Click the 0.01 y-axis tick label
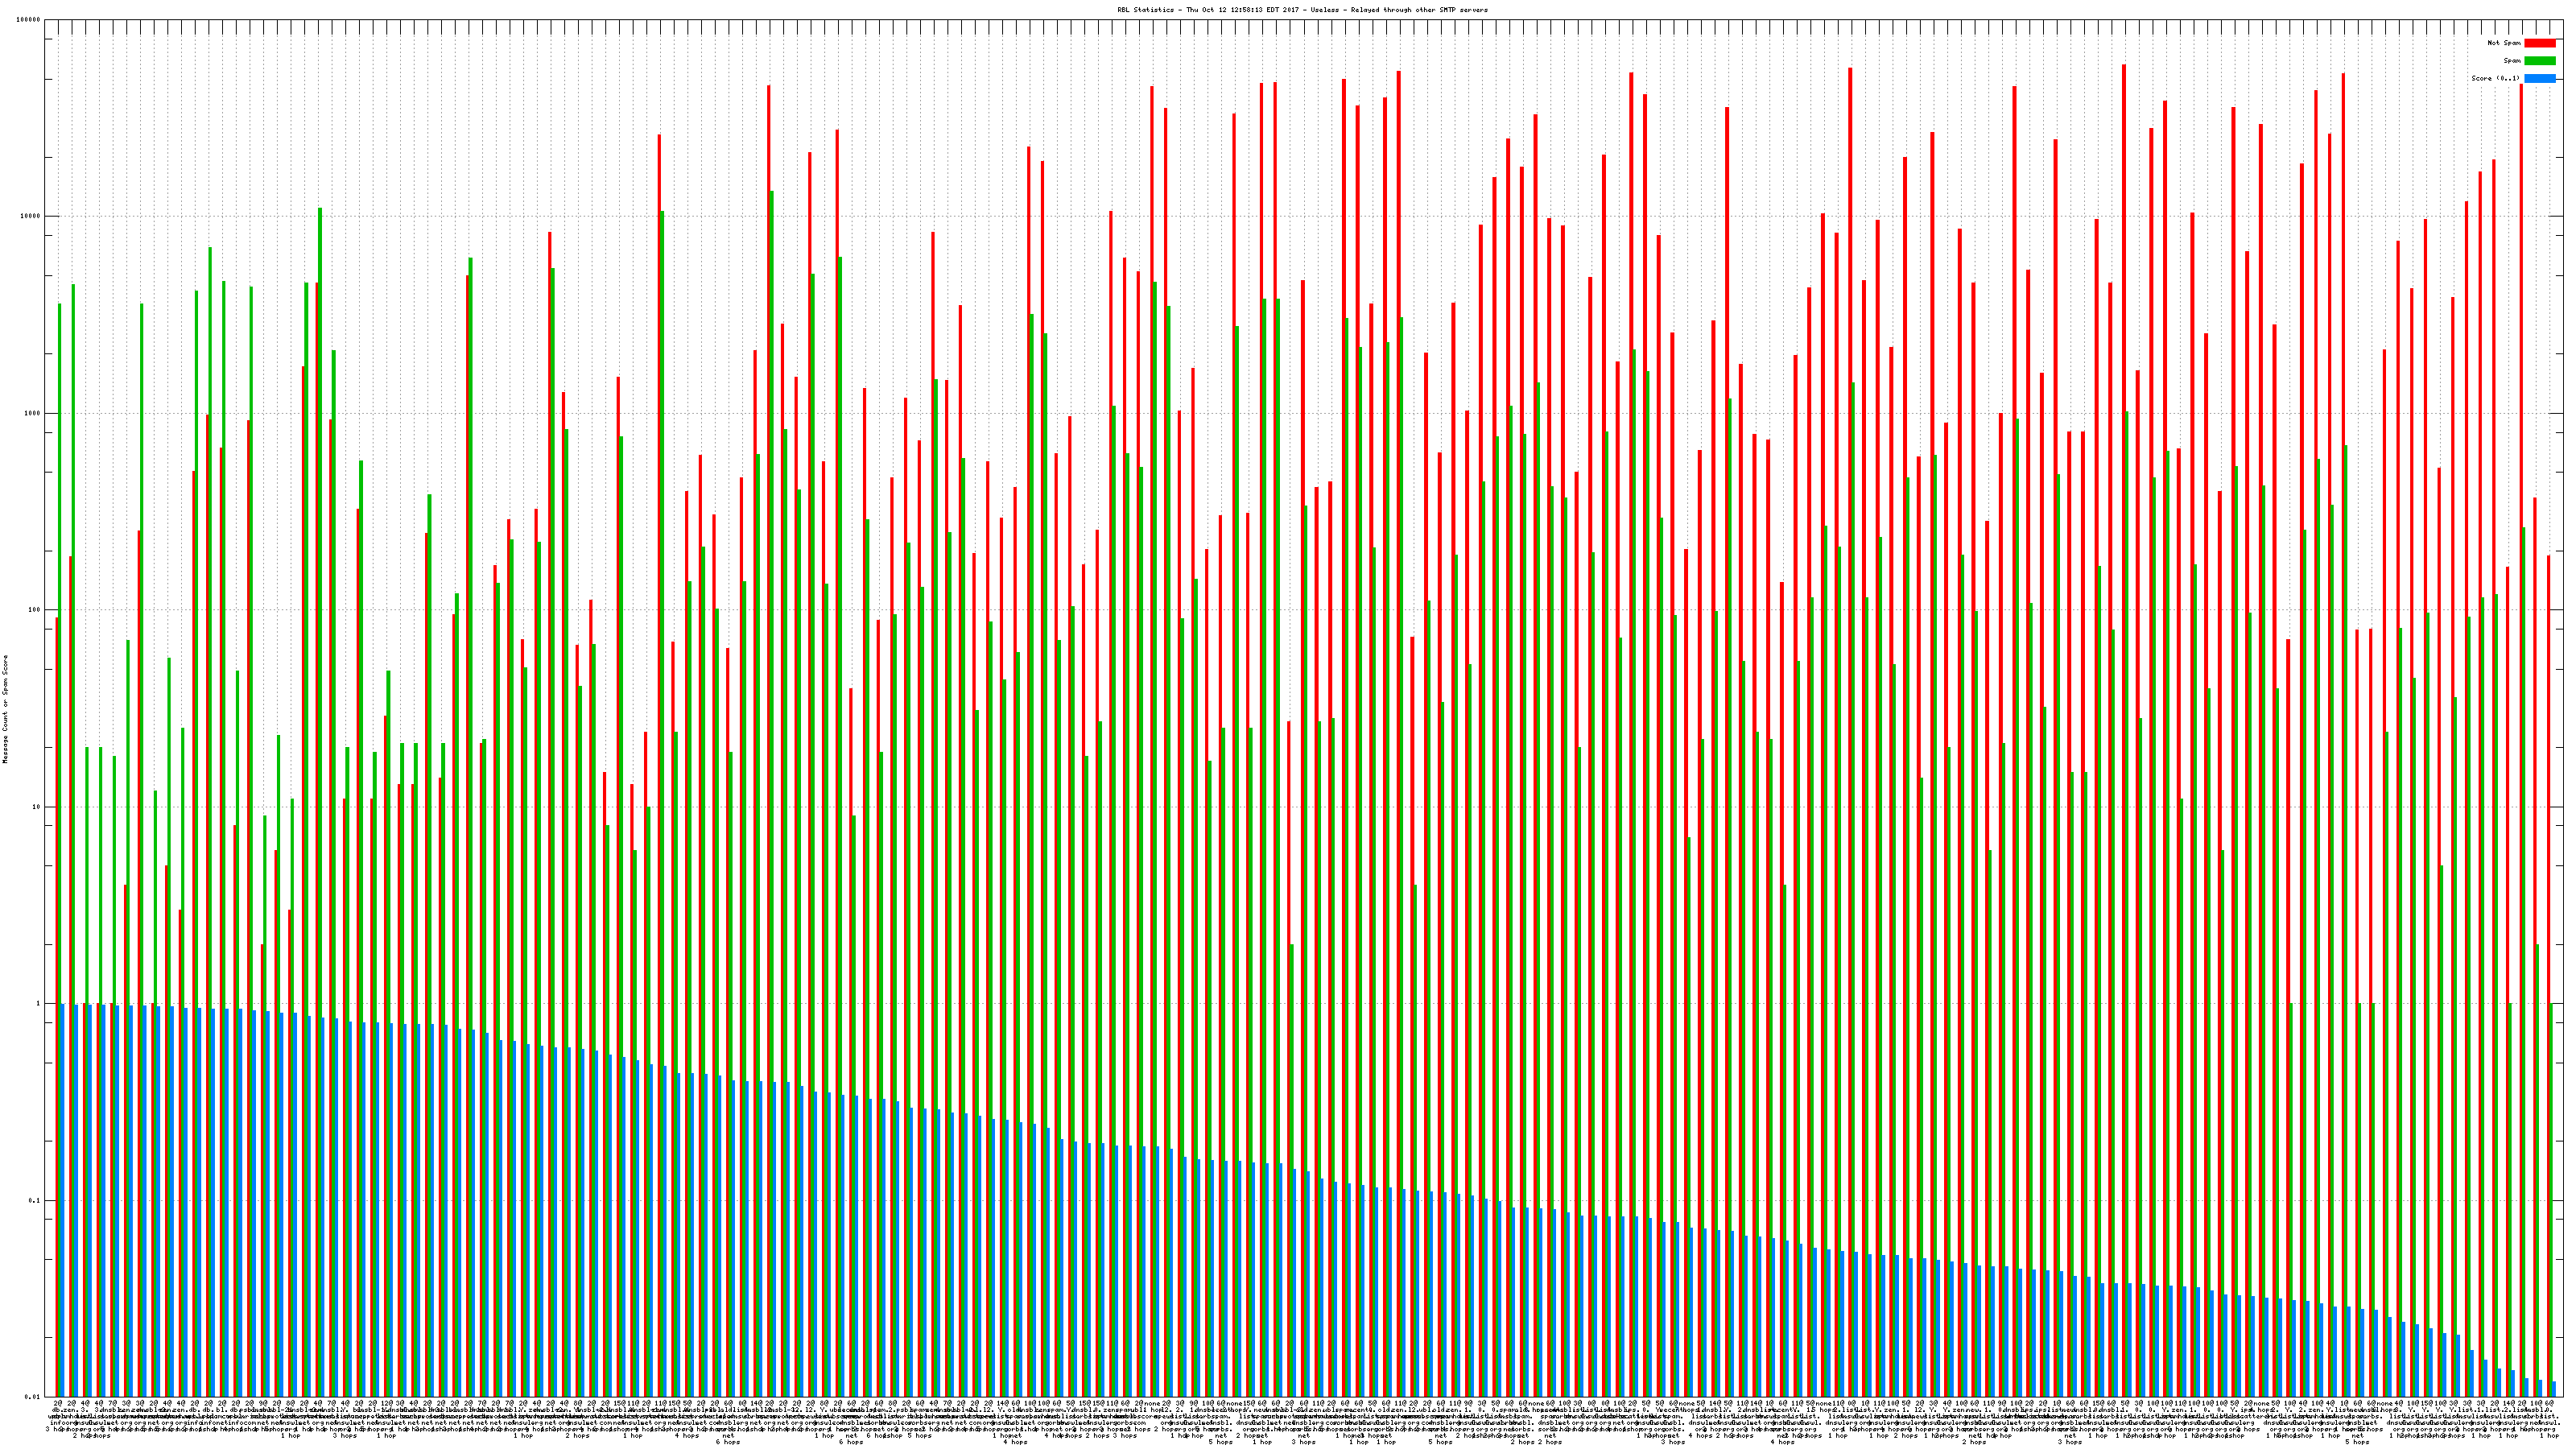The height and width of the screenshot is (1449, 2576). (34, 1397)
